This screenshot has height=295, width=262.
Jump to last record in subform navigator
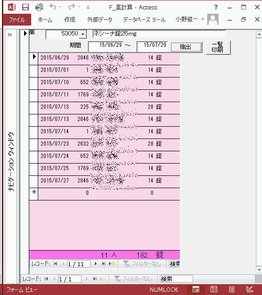103,264
